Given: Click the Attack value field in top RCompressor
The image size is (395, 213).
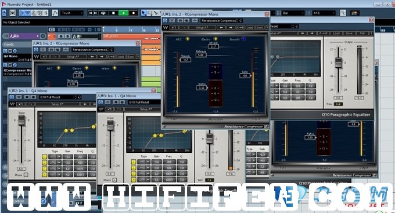Looking at the screenshot, I should point(213,46).
